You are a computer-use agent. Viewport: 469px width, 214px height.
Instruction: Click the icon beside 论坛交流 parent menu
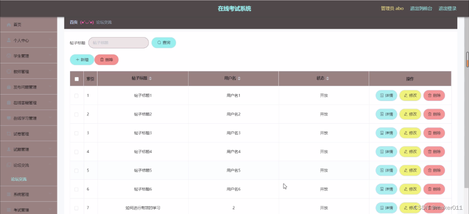[9, 165]
